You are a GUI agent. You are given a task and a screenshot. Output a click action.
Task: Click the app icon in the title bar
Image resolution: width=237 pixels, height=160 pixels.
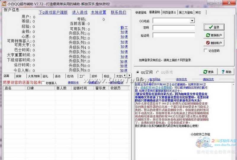tap(4, 4)
